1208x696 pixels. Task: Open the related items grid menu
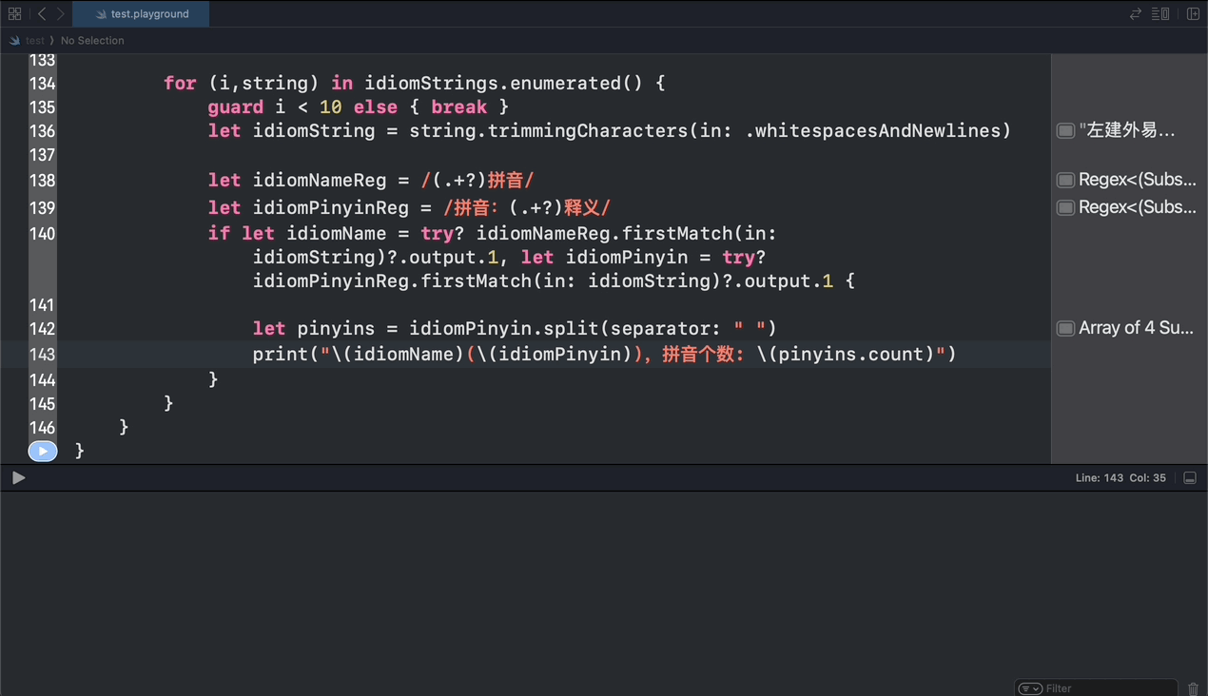14,13
